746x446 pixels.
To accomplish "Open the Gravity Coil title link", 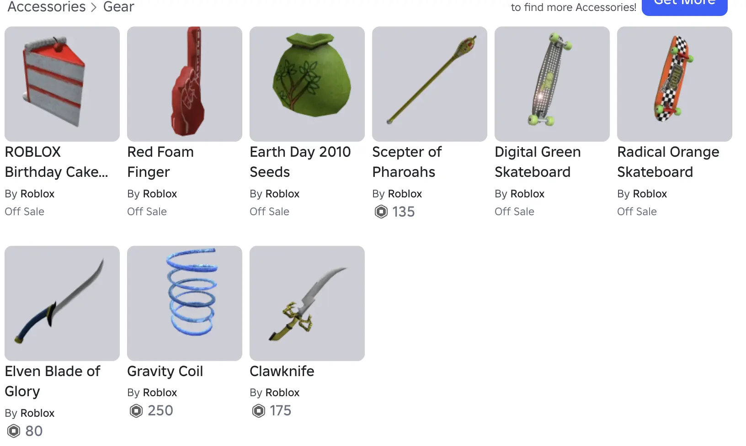I will click(x=165, y=371).
